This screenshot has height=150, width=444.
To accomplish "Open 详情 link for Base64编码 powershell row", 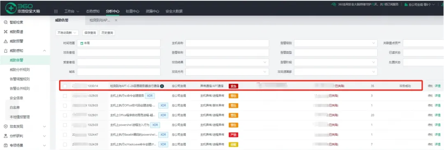I will 438,135.
